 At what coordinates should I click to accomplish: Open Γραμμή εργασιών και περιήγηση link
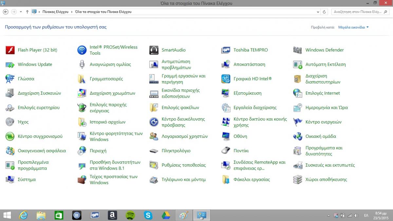click(184, 79)
